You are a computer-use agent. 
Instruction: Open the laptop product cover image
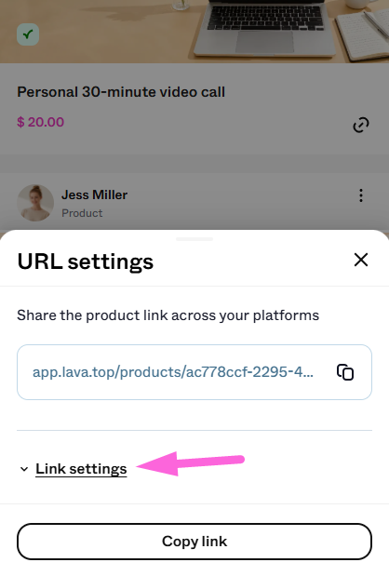194,32
